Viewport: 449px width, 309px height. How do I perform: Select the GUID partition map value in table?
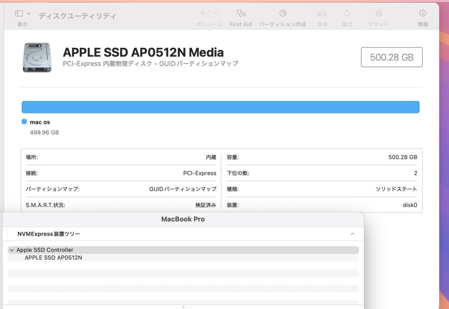pos(183,189)
